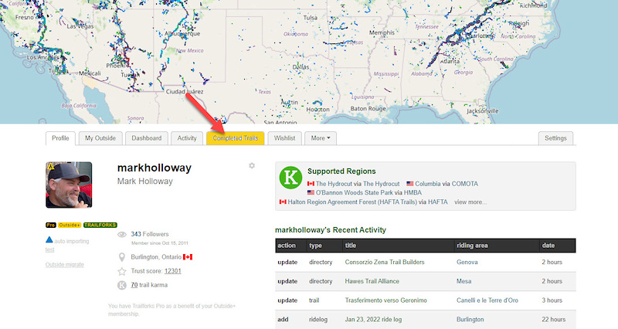The width and height of the screenshot is (618, 329).
Task: Click the Dallas label on the map
Action: [x=301, y=67]
